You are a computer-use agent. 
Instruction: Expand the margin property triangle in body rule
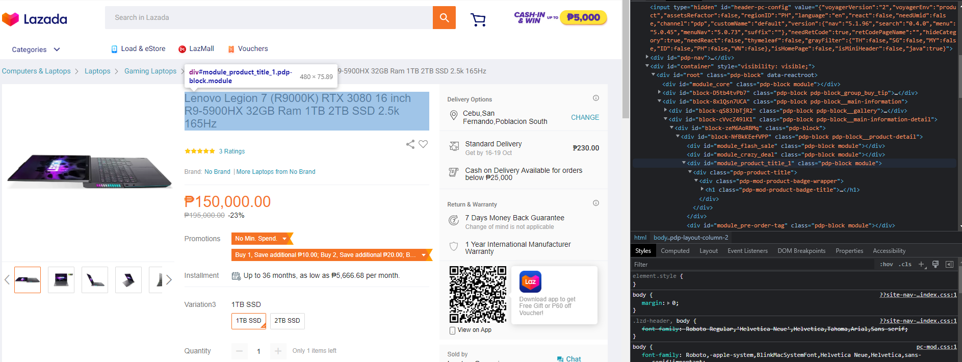click(668, 303)
